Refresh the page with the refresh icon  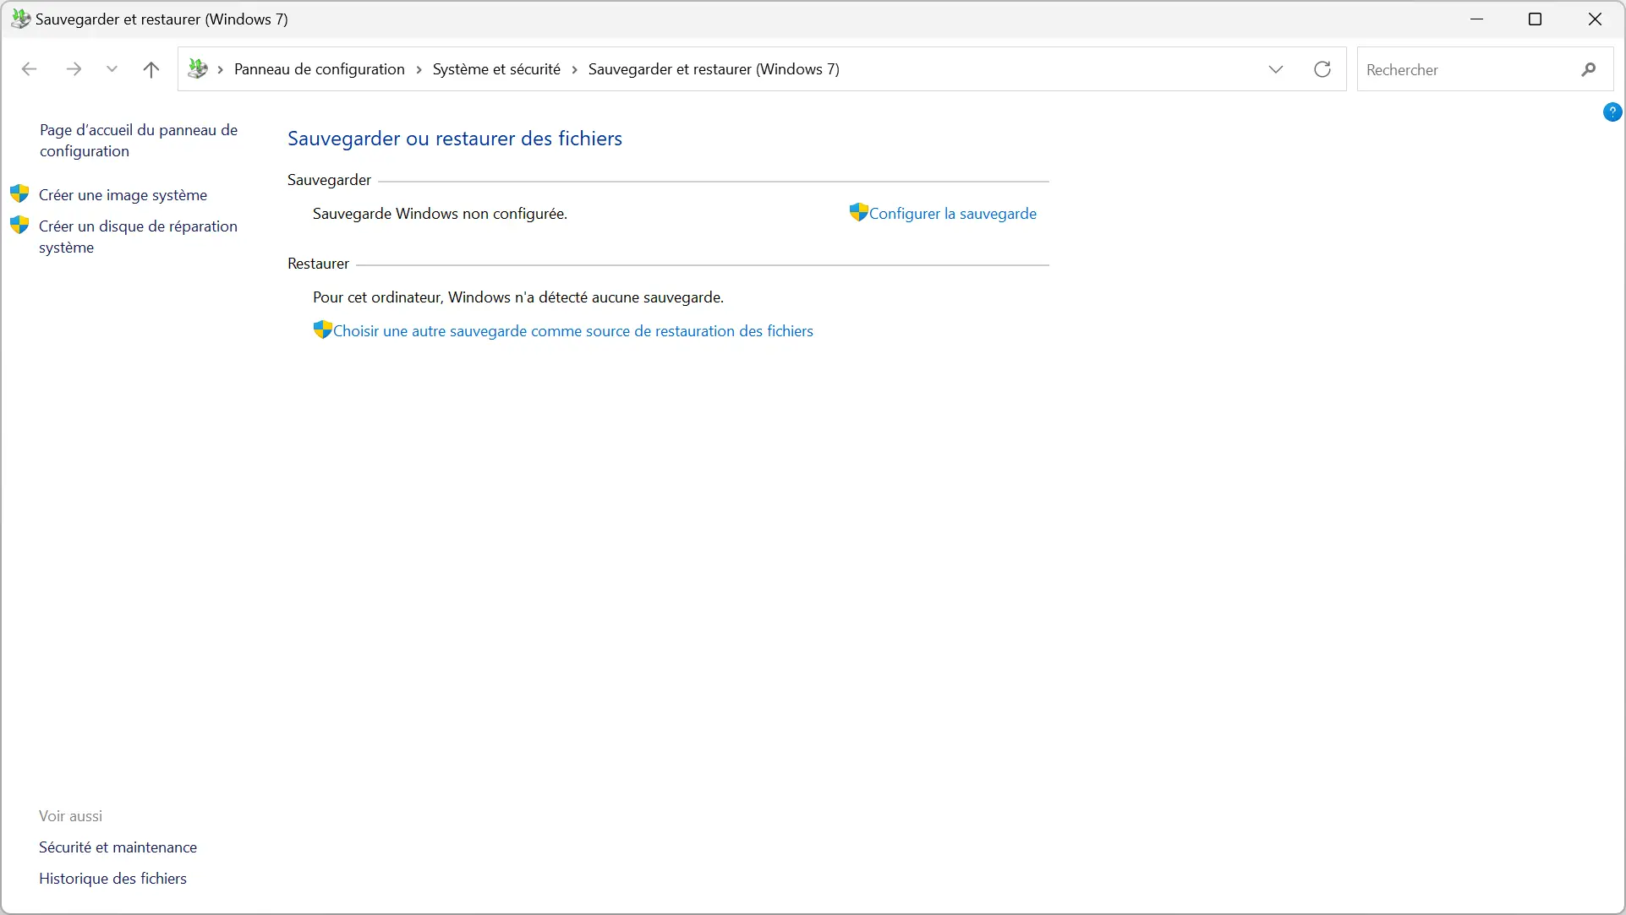(x=1322, y=69)
